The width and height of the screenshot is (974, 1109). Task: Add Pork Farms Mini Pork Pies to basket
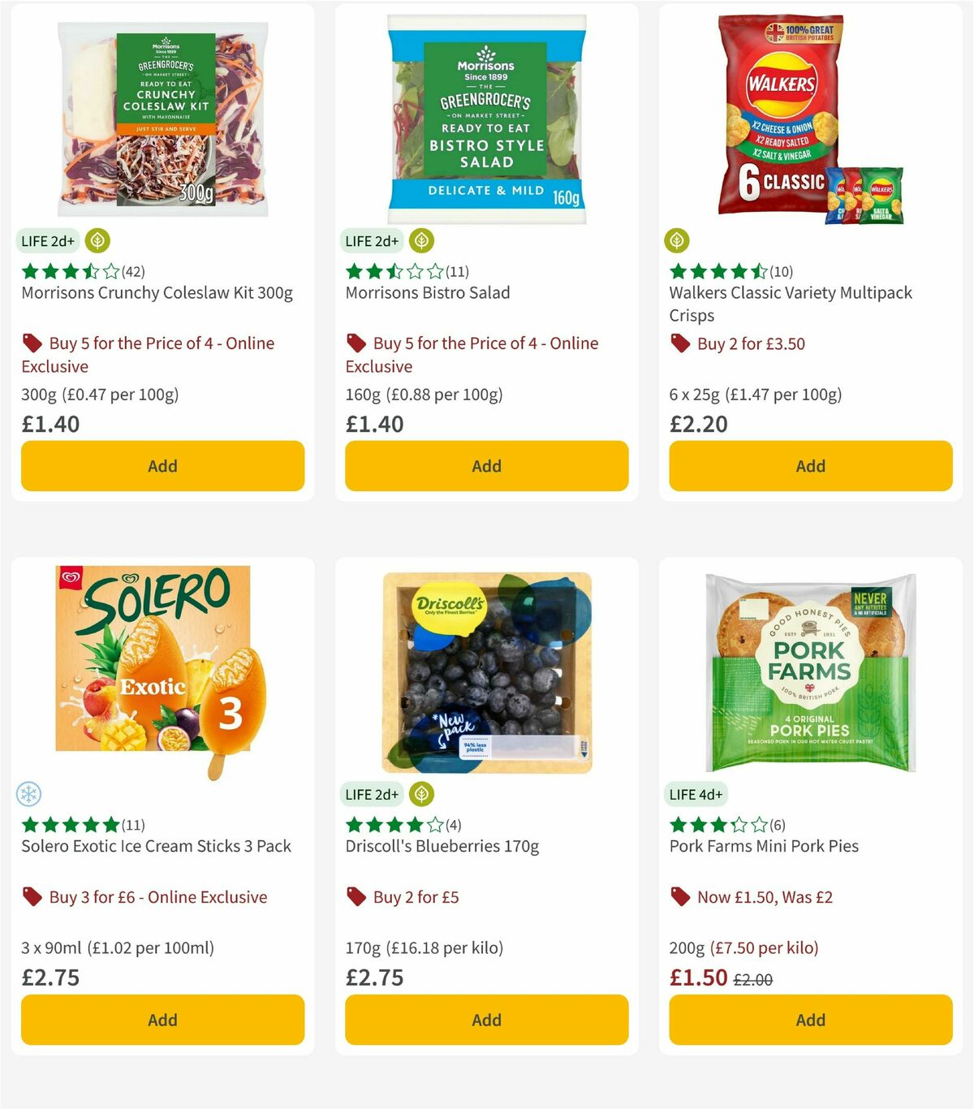click(x=809, y=1020)
